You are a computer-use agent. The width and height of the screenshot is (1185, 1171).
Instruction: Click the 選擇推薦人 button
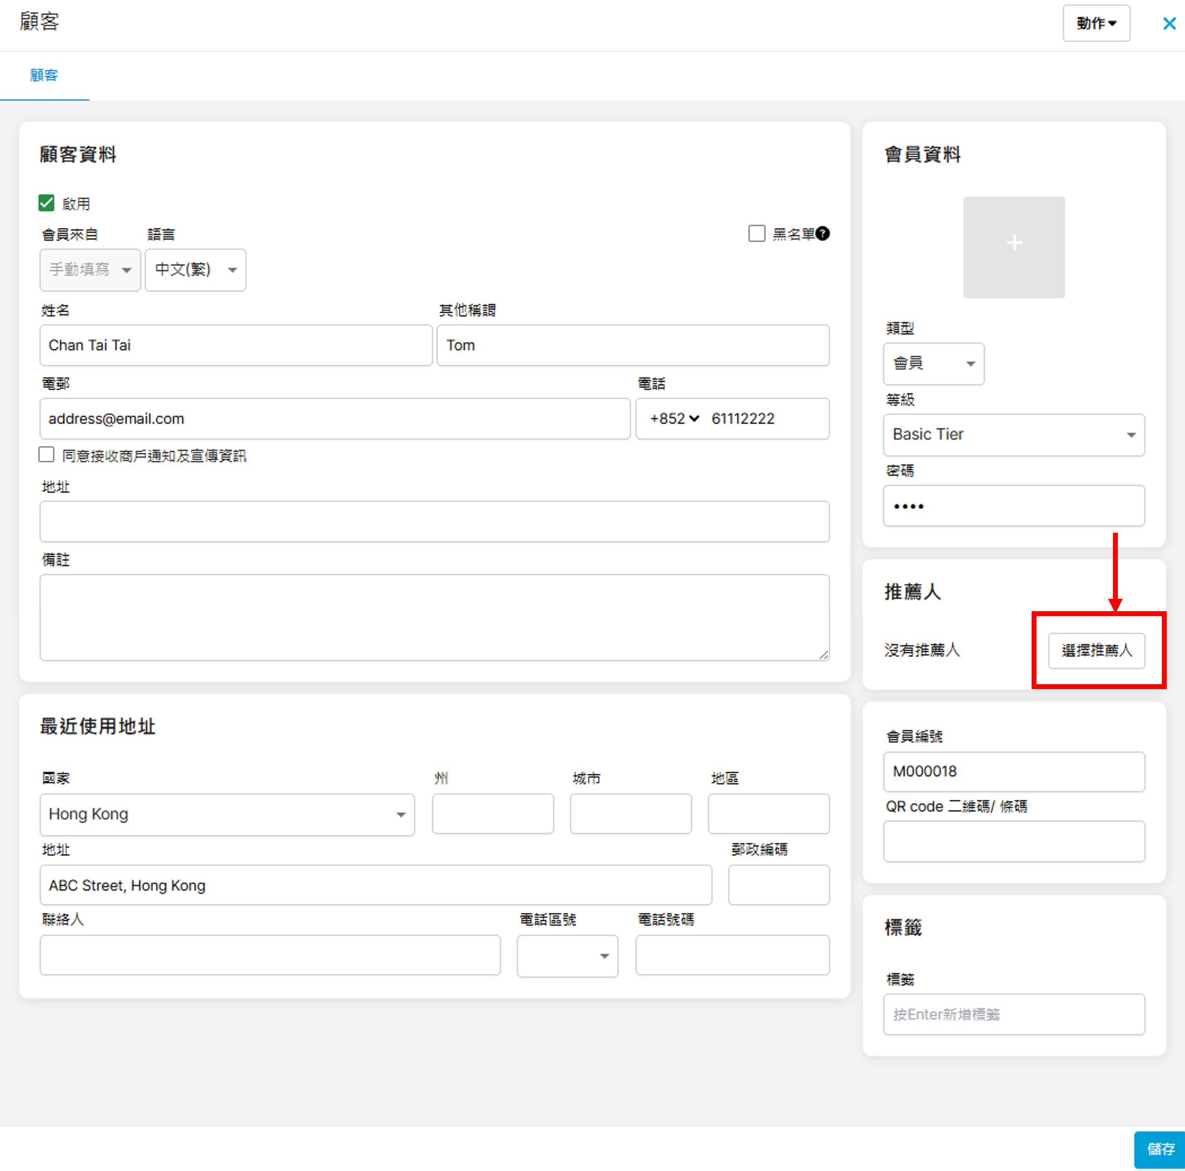tap(1096, 650)
